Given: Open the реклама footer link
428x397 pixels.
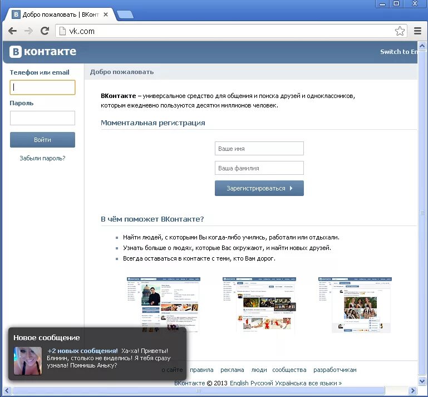Looking at the screenshot, I should tap(232, 370).
